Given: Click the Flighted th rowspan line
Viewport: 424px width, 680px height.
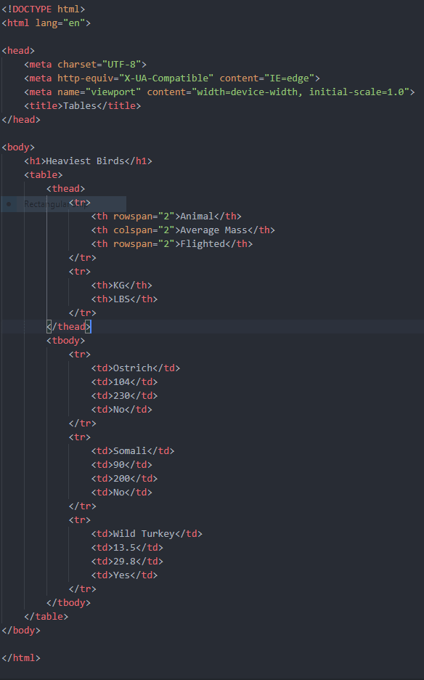Looking at the screenshot, I should 171,244.
